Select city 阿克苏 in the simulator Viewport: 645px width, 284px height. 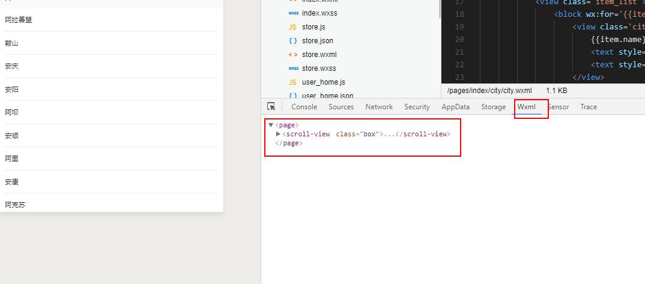pos(15,205)
